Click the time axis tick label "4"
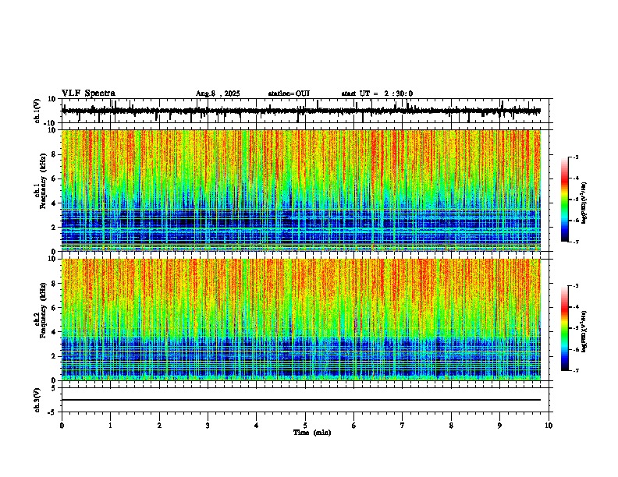This screenshot has height=477, width=618. click(257, 425)
